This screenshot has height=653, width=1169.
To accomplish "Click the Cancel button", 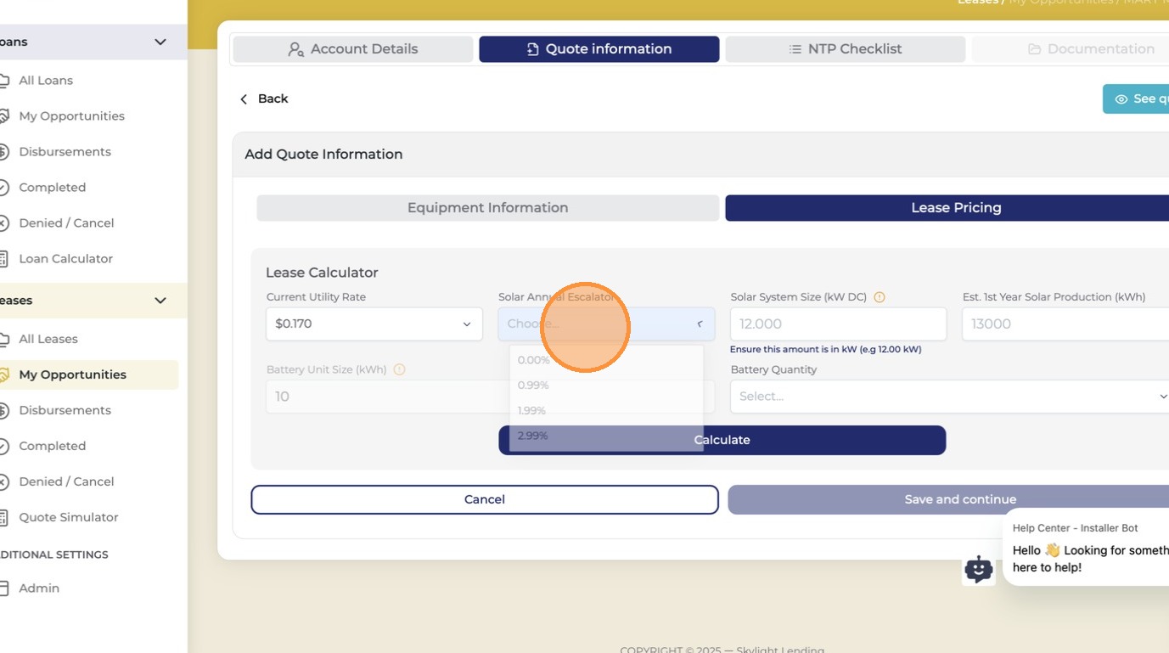I will (485, 499).
